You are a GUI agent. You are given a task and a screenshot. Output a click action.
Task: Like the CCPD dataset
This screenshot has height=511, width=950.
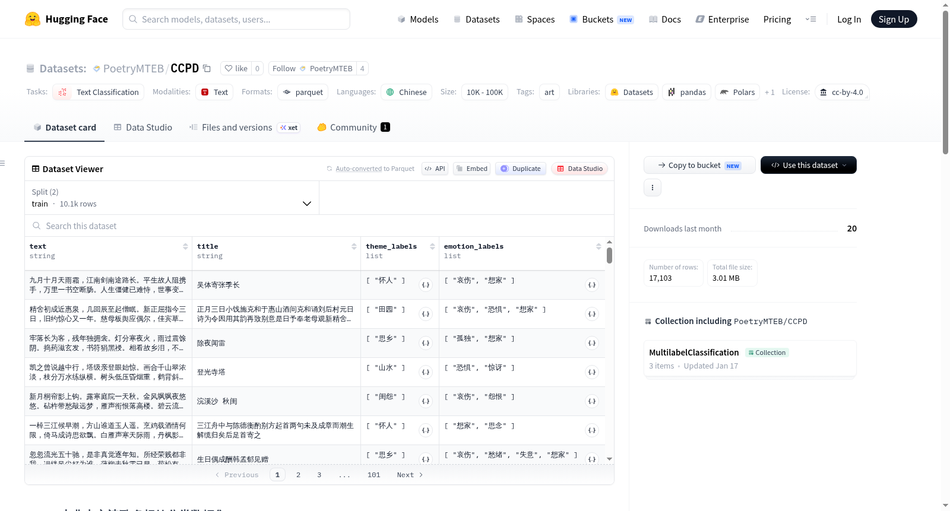pos(236,68)
